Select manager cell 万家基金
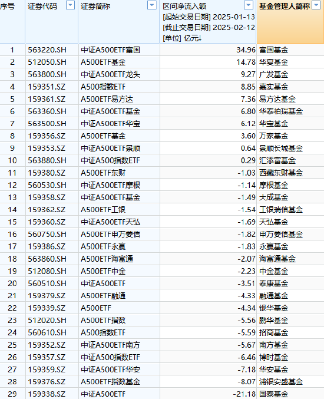 tap(290, 136)
